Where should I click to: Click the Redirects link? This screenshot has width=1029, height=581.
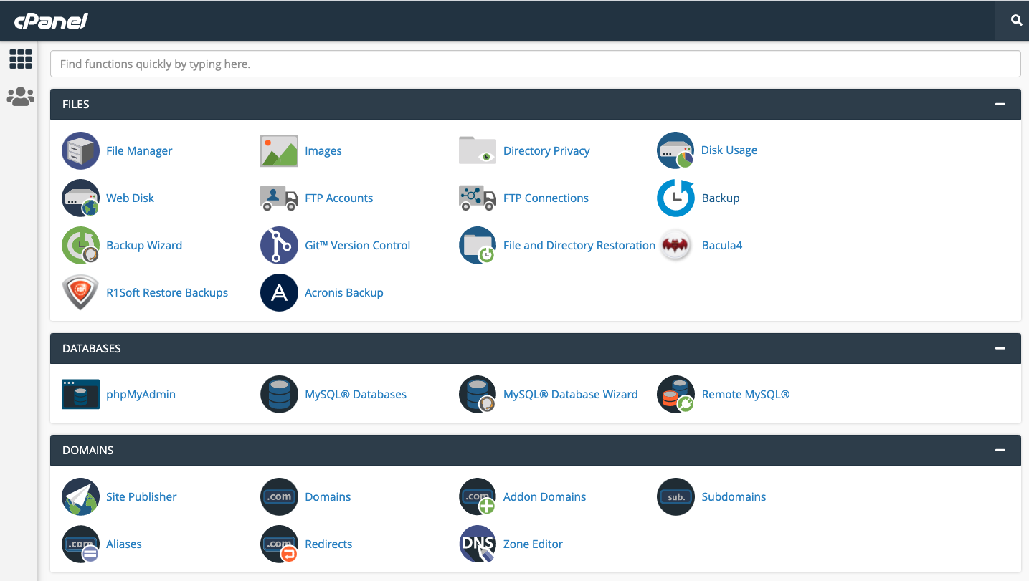point(328,544)
